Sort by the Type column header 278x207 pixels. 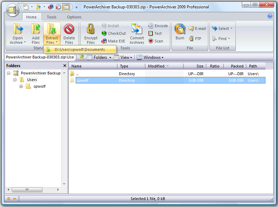click(131, 66)
